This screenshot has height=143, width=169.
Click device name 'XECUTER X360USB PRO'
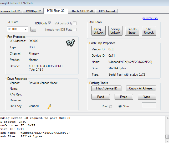click(45, 66)
